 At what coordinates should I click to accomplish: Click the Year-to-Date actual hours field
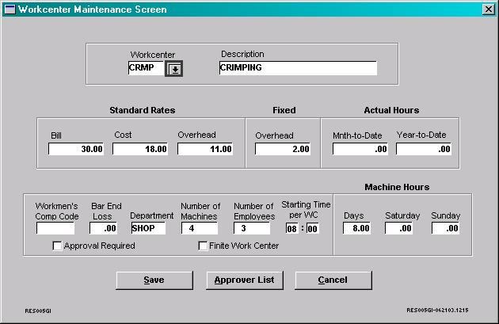pyautogui.click(x=424, y=149)
